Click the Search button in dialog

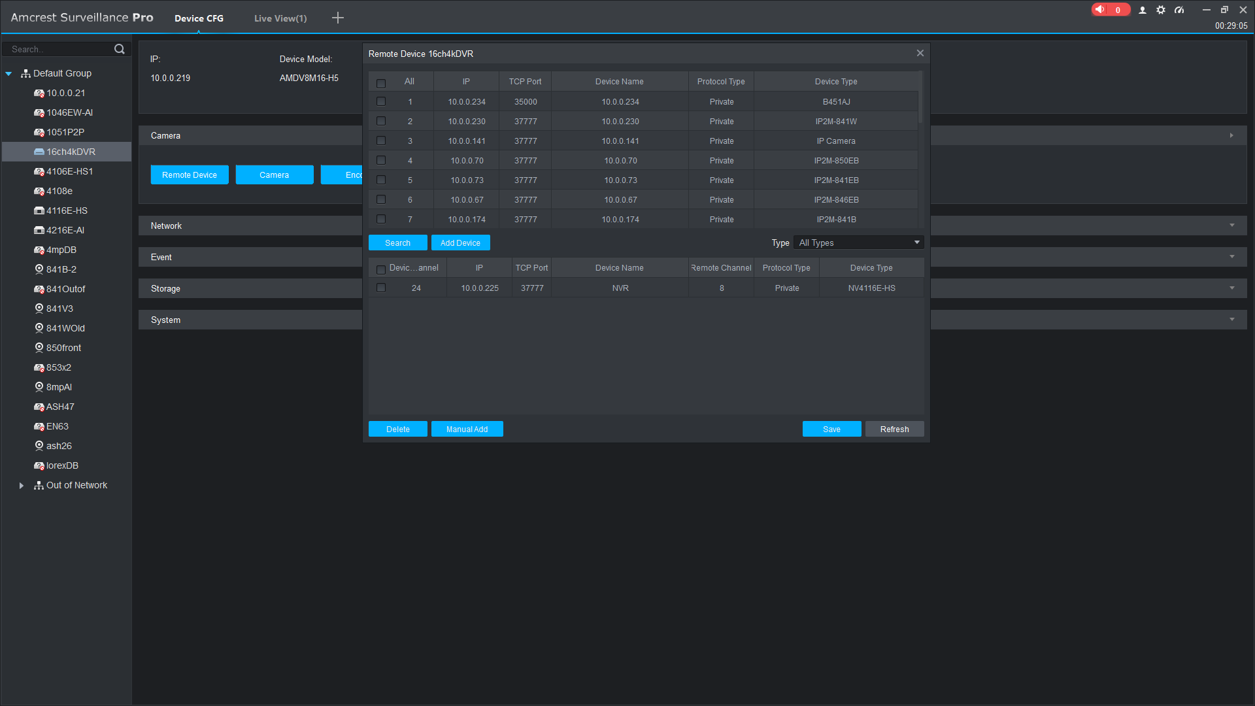(x=398, y=243)
